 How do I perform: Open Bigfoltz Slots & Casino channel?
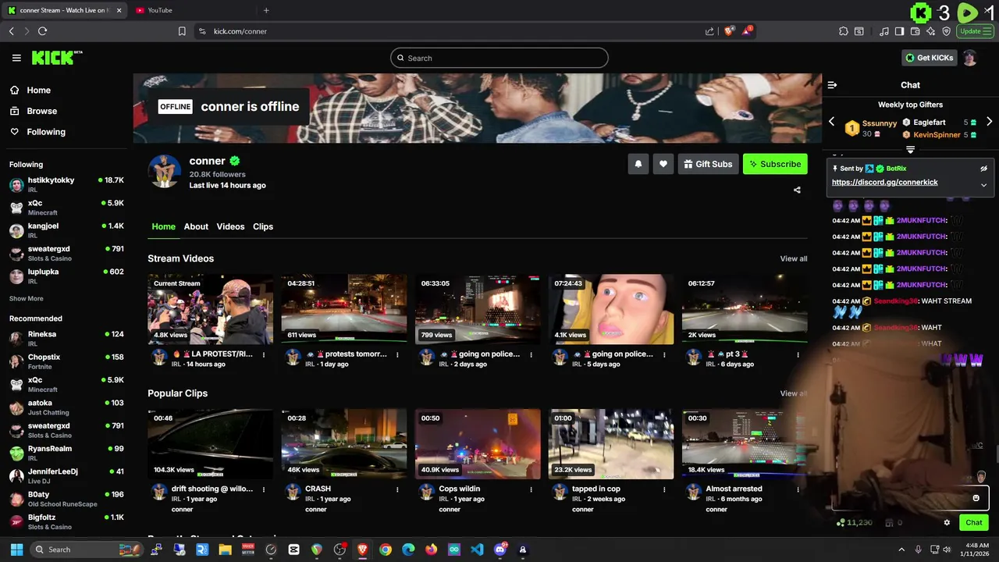pyautogui.click(x=66, y=521)
